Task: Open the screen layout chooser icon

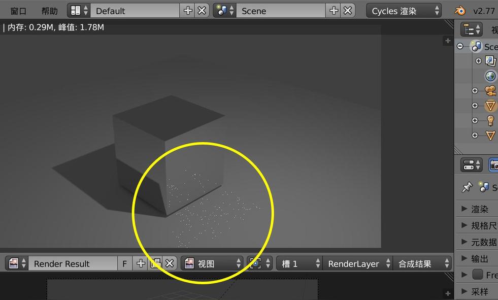Action: tap(79, 11)
